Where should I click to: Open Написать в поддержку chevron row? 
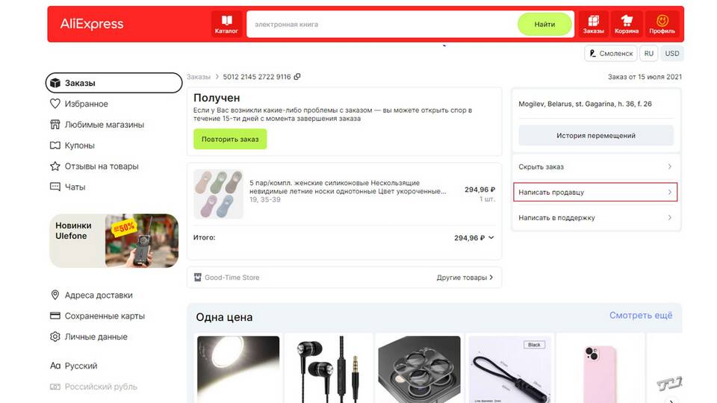click(x=595, y=217)
